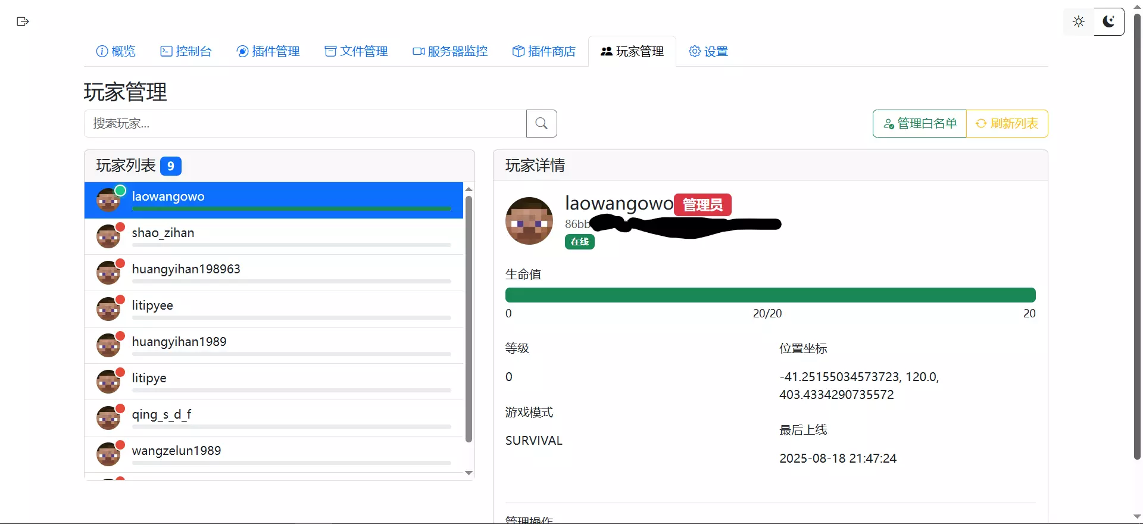This screenshot has width=1143, height=524.
Task: Go to 插件管理 tab
Action: coord(268,51)
